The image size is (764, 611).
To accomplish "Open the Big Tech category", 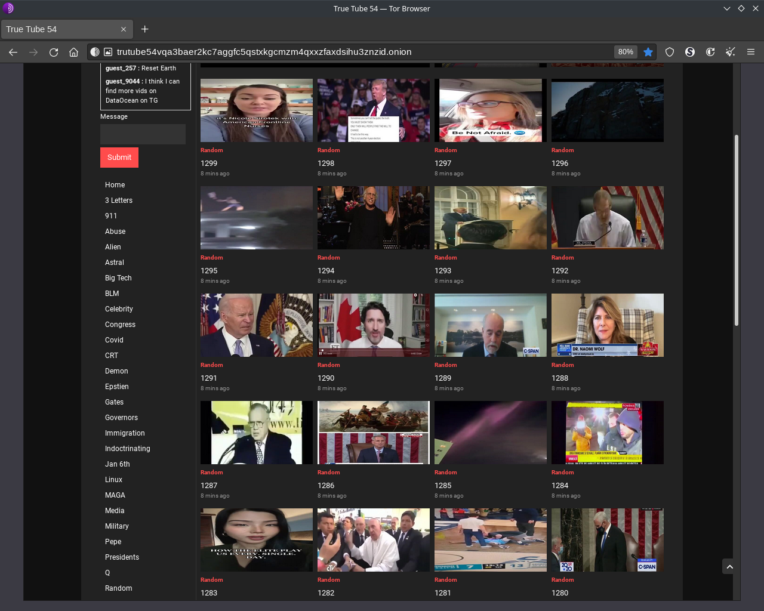I will (x=118, y=278).
